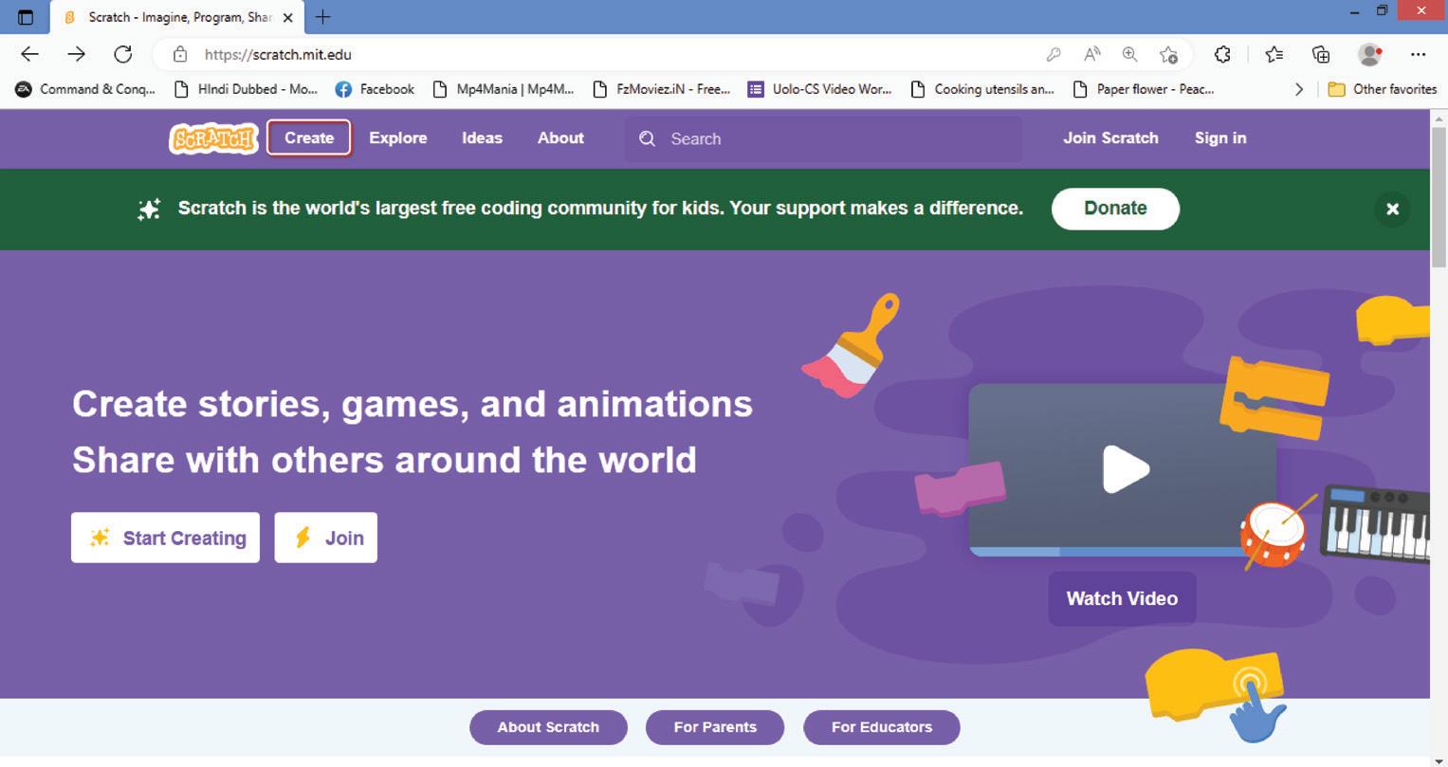Add this page to favorites star icon
1448x767 pixels.
pos(1168,55)
